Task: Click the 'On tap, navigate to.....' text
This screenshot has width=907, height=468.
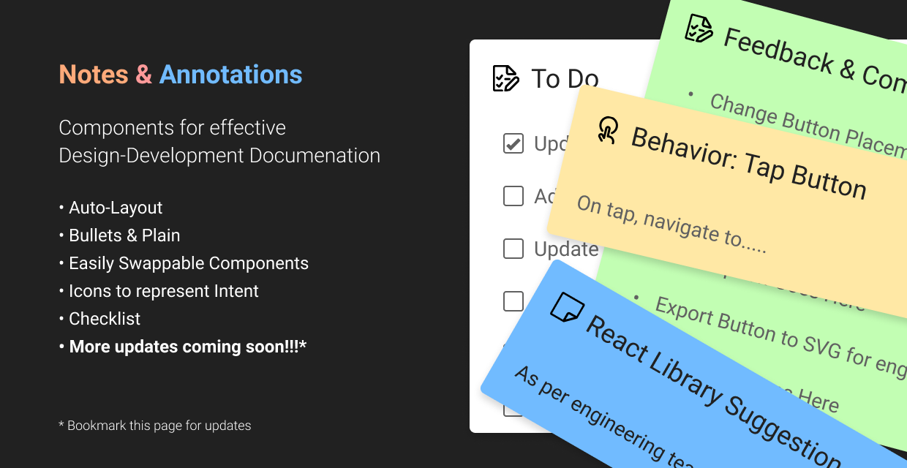Action: point(671,224)
